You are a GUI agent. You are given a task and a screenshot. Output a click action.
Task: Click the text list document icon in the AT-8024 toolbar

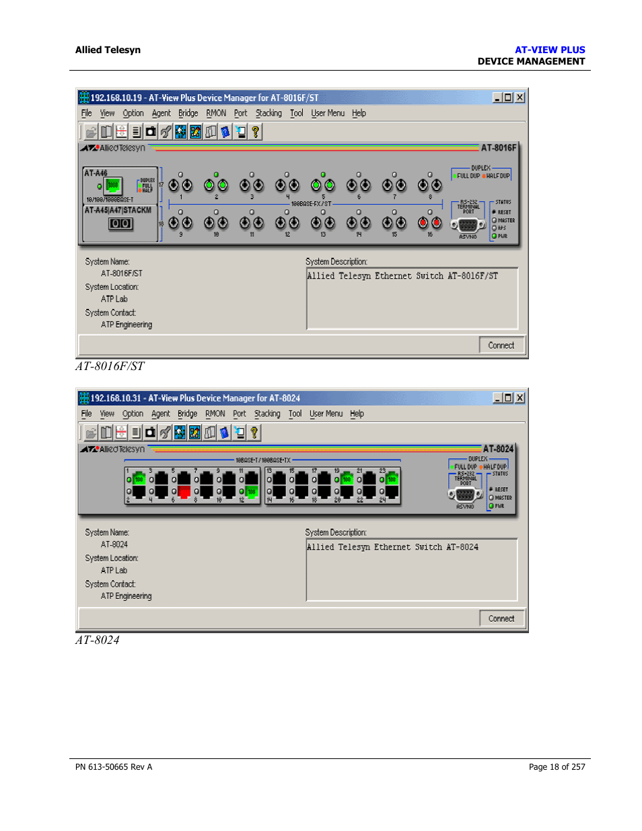[136, 433]
